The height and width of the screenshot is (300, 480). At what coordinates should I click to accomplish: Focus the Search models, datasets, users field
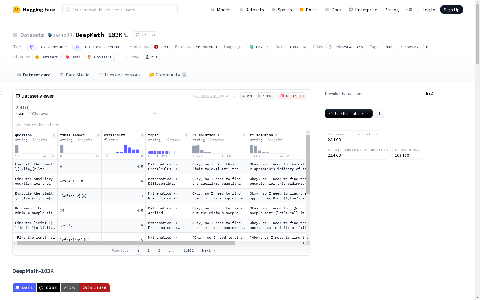tap(120, 10)
